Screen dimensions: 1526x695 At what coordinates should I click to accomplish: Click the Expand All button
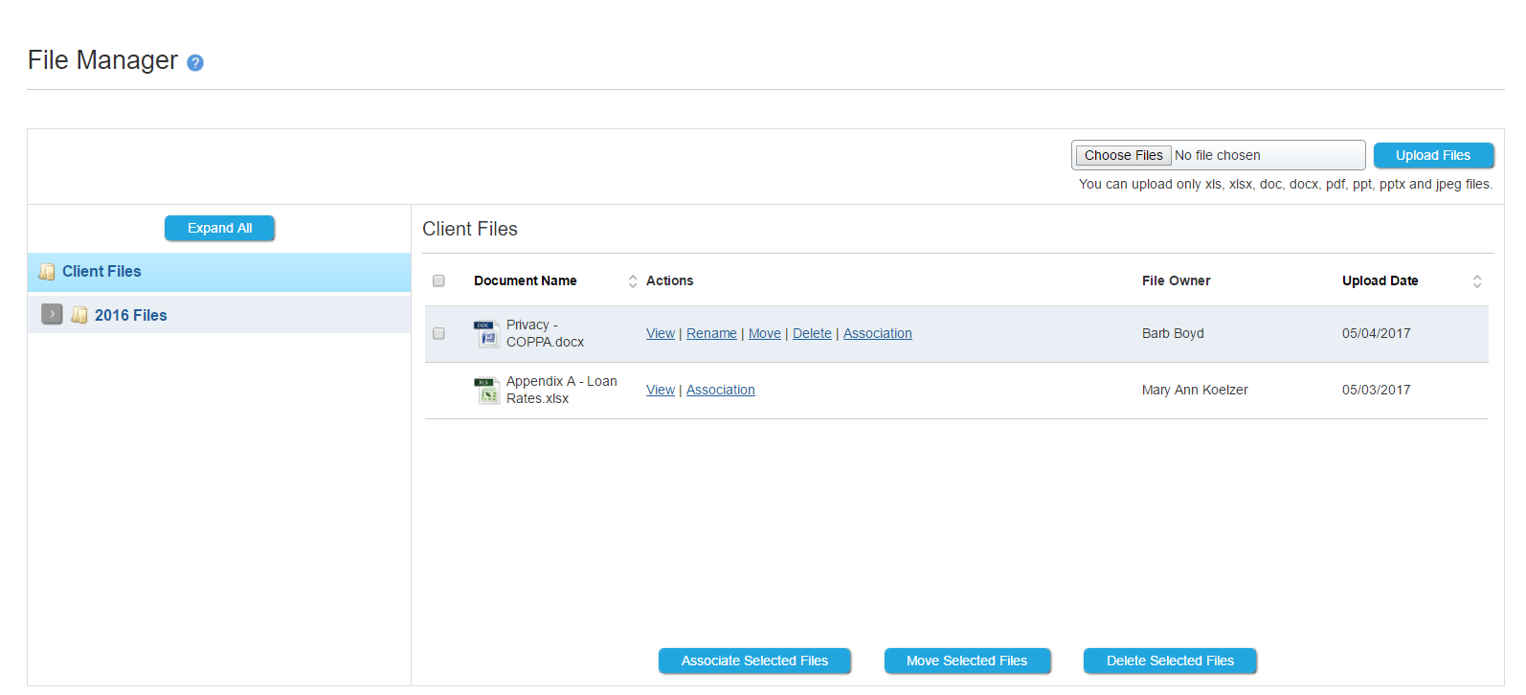tap(219, 228)
